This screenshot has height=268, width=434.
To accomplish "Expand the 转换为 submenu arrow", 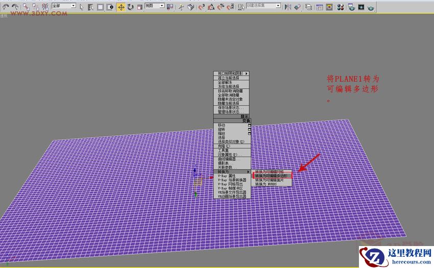I will point(248,172).
